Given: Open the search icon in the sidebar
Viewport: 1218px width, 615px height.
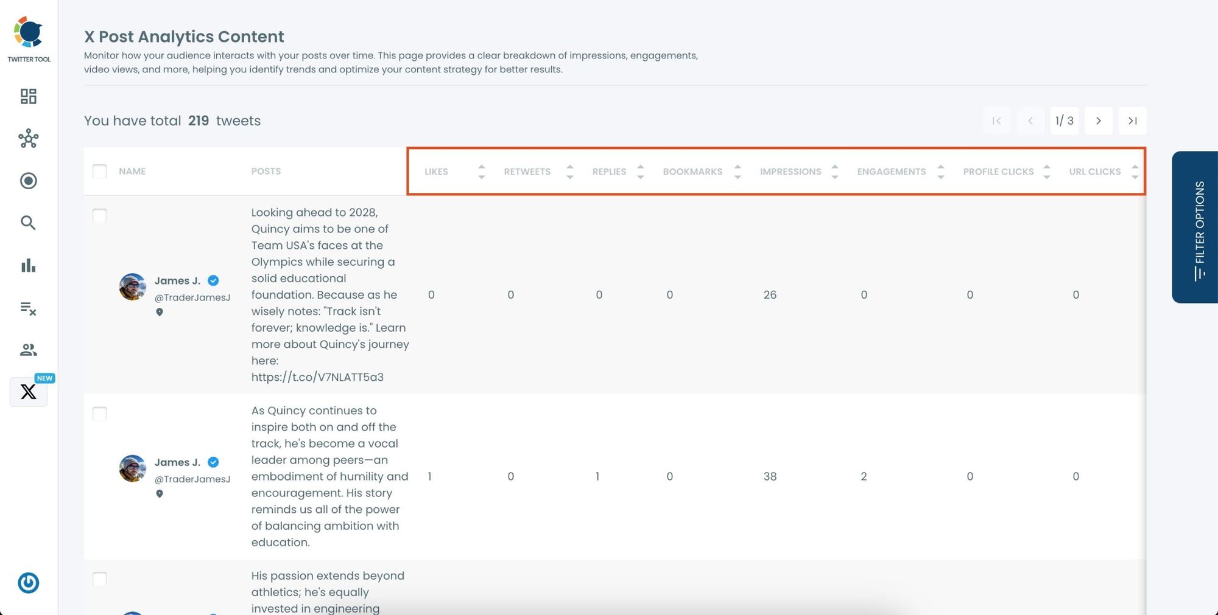Looking at the screenshot, I should 27,223.
